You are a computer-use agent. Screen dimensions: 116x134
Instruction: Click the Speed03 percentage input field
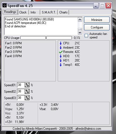pyautogui.click(x=21, y=98)
